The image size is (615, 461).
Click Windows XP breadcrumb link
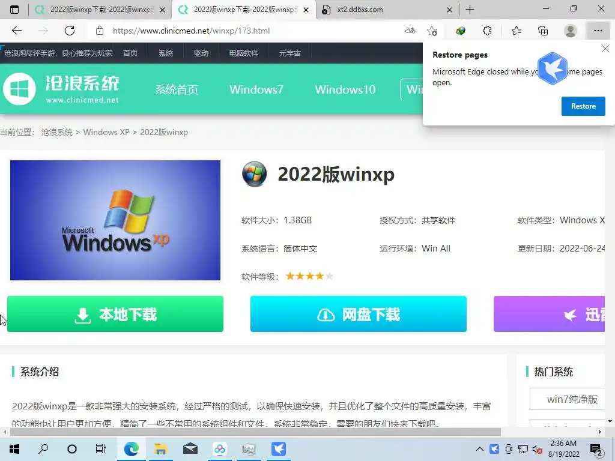click(x=106, y=132)
